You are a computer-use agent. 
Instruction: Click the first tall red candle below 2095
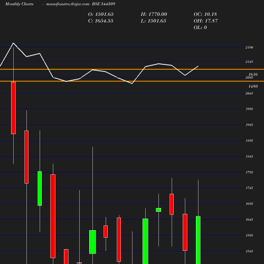[x=13, y=108]
